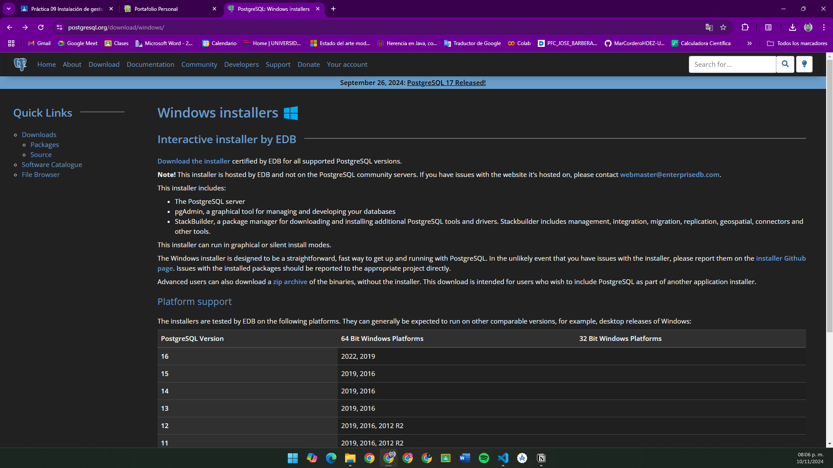The width and height of the screenshot is (833, 468).
Task: Click the profile avatar icon
Action: (808, 27)
